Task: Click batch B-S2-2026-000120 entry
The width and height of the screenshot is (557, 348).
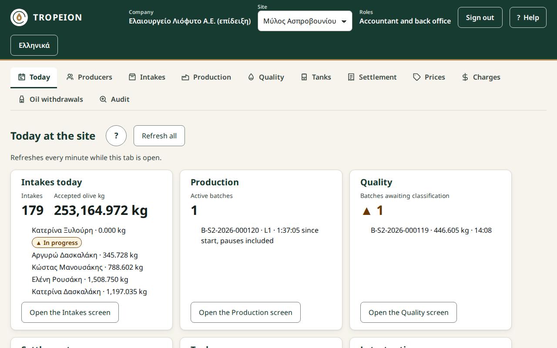Action: pyautogui.click(x=260, y=235)
